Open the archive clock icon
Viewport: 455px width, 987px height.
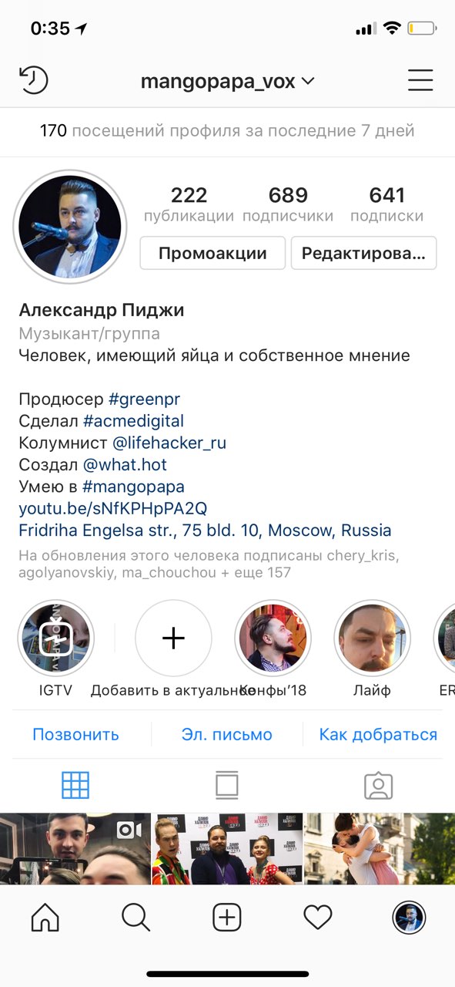(x=33, y=80)
